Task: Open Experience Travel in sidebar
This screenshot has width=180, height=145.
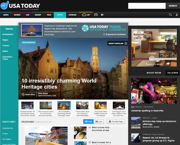Action: [7, 58]
